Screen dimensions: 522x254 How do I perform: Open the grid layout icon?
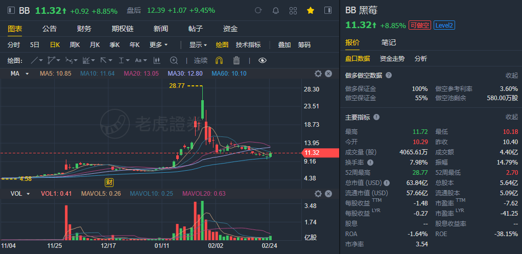(x=293, y=10)
